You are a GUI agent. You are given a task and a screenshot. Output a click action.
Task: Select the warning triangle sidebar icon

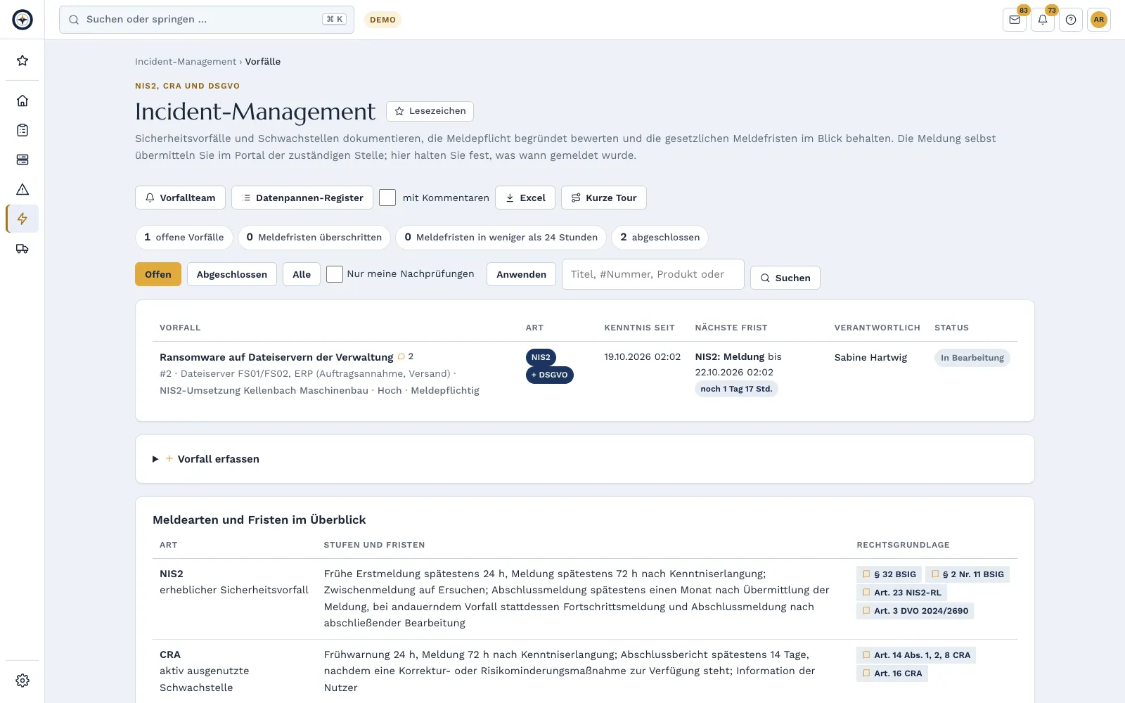(x=22, y=189)
